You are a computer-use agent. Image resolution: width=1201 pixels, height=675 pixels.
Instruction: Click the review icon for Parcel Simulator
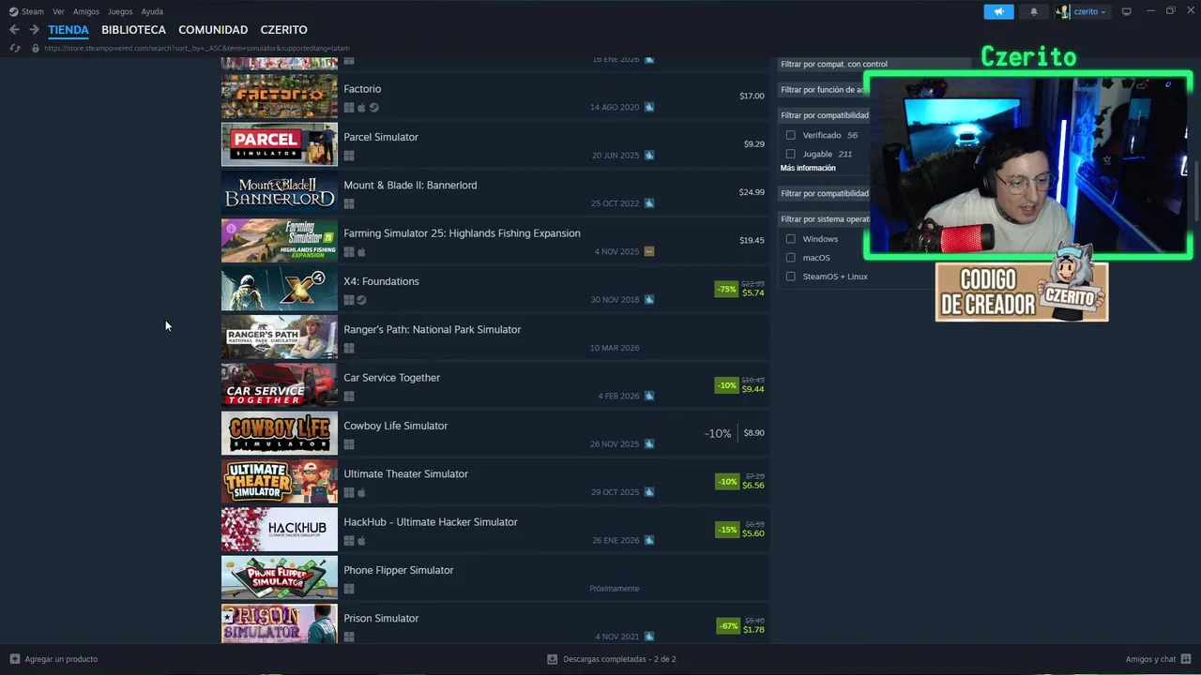[649, 155]
